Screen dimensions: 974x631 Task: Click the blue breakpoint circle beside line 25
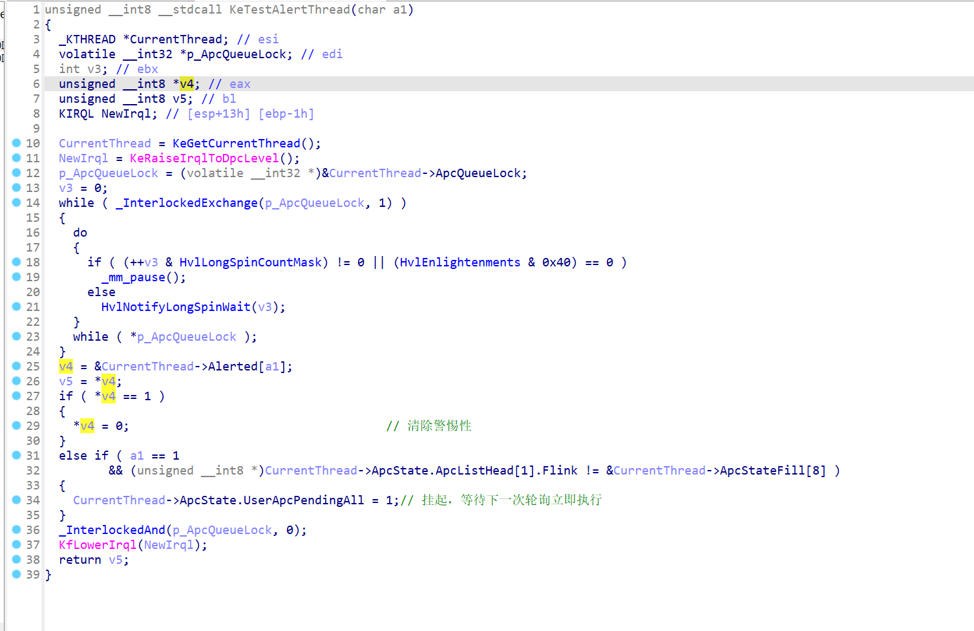coord(17,366)
